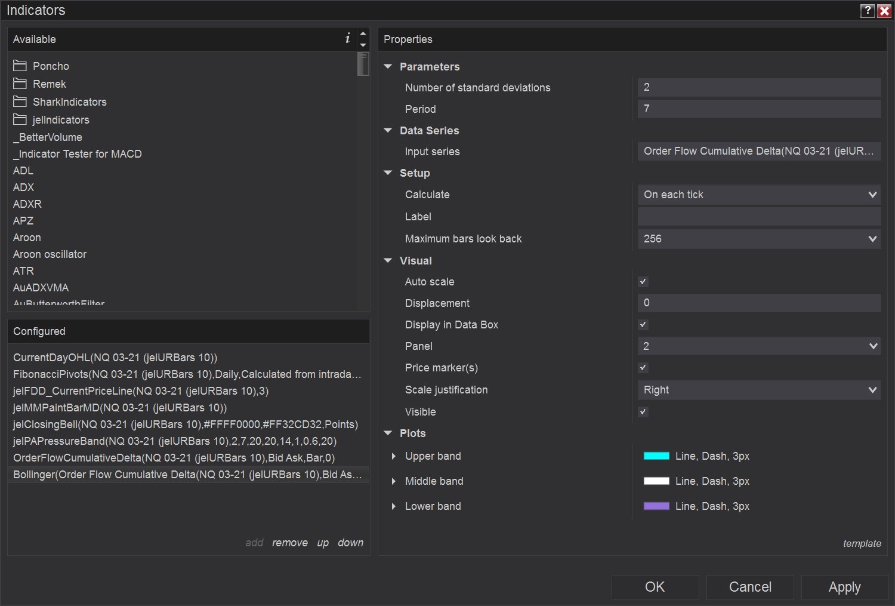Open the Calculate dropdown

759,195
